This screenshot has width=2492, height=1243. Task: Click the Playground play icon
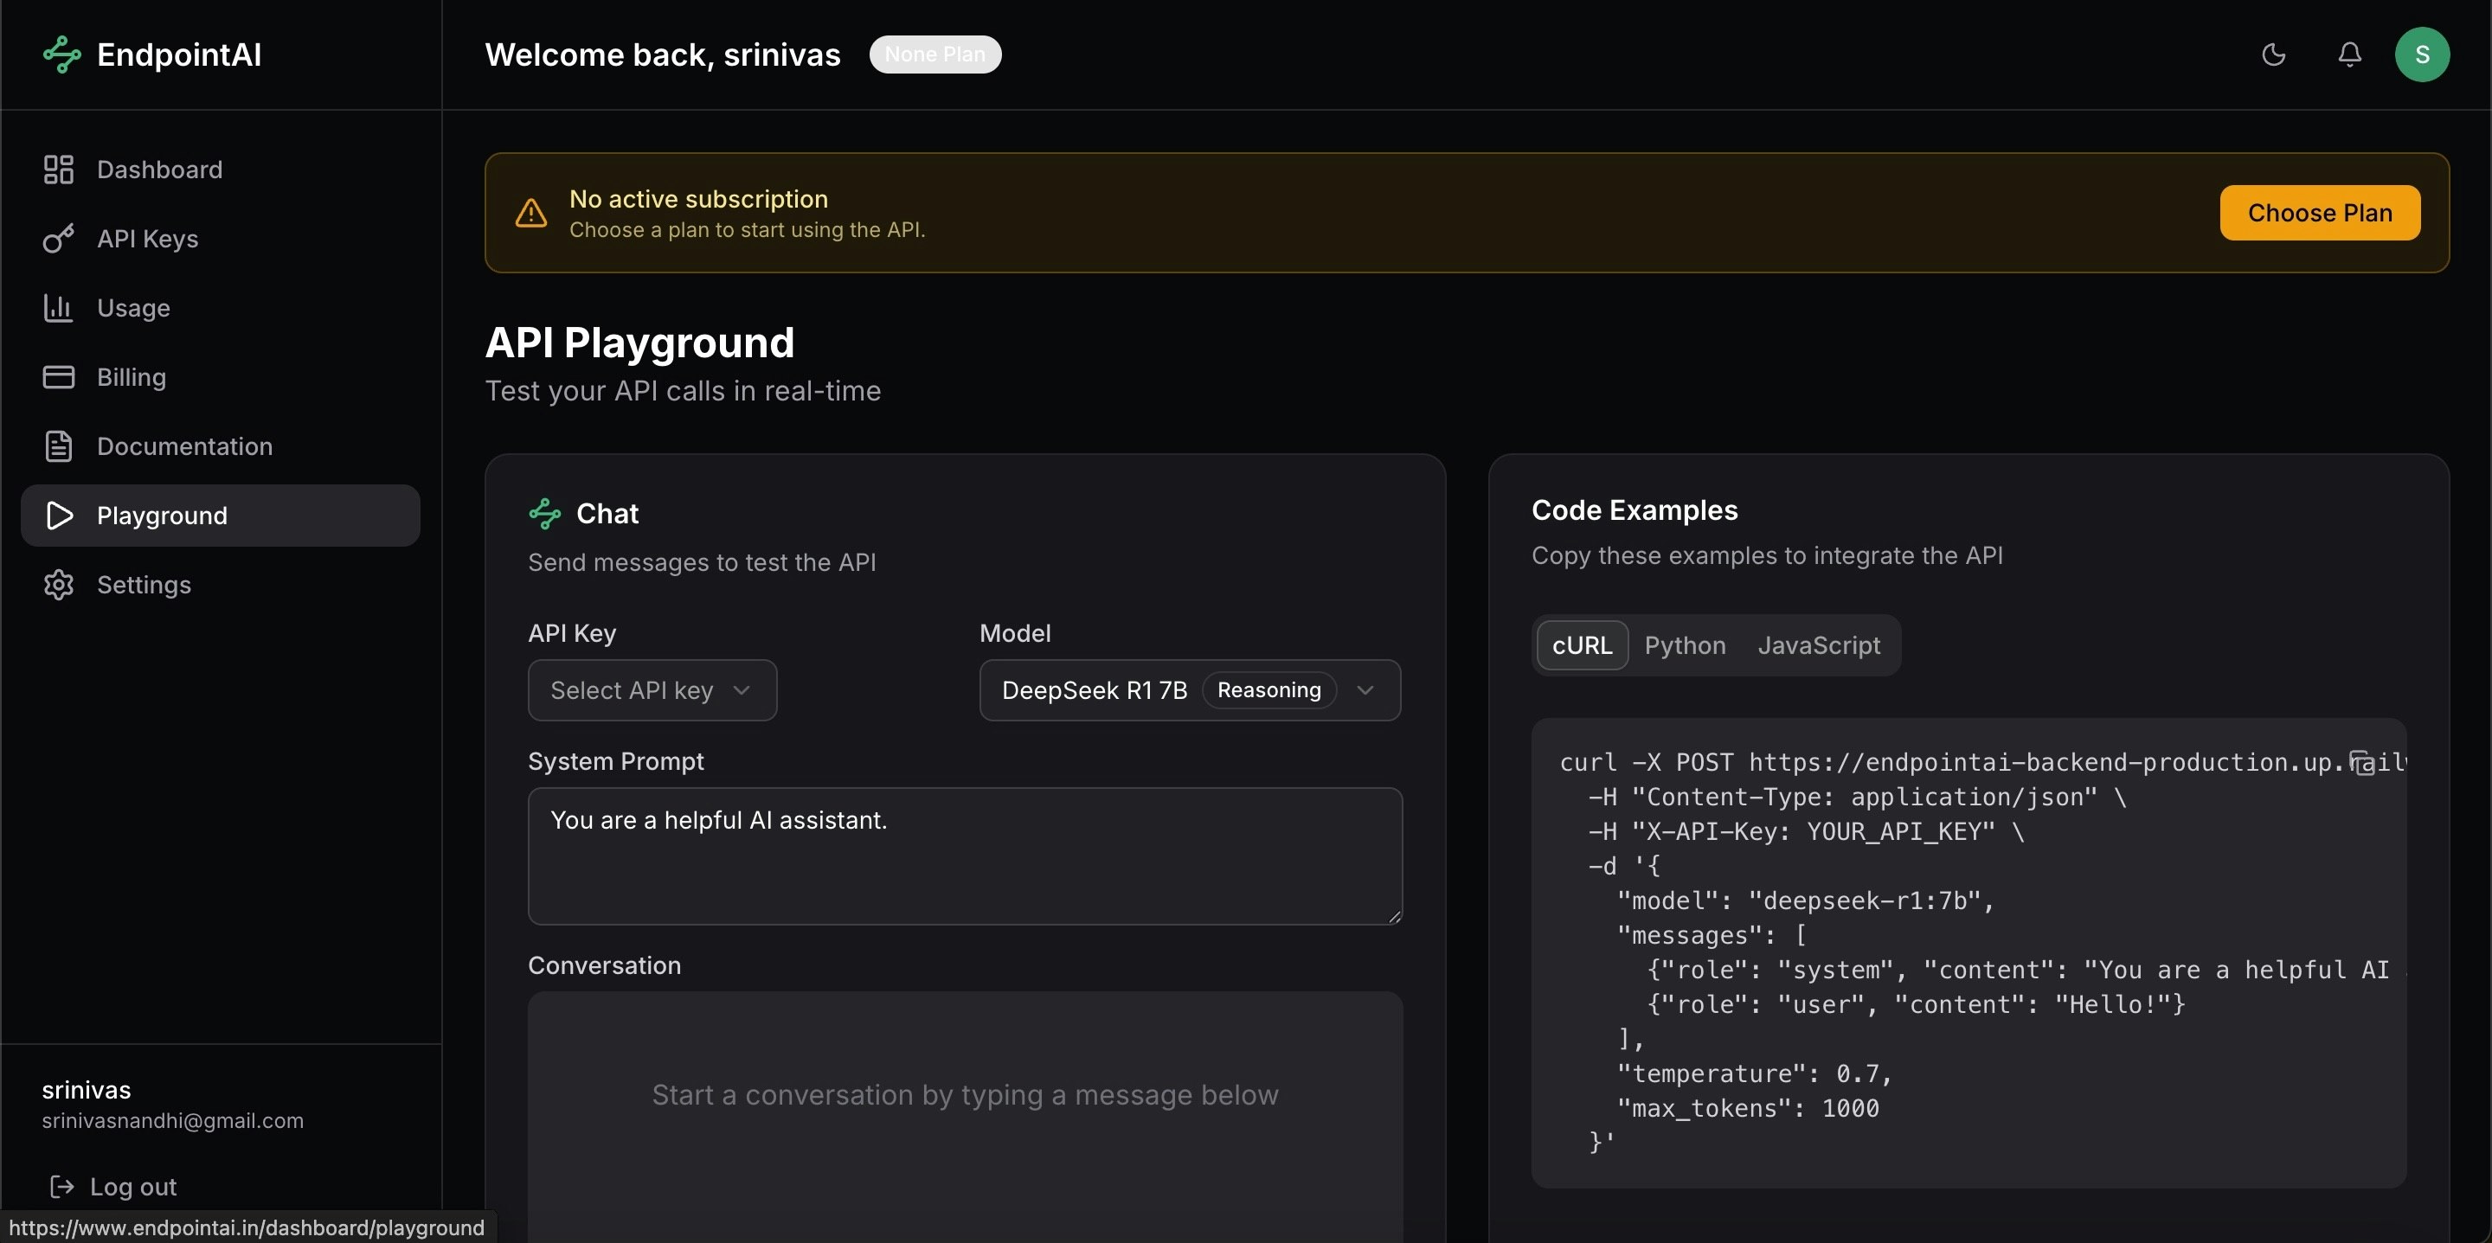59,515
